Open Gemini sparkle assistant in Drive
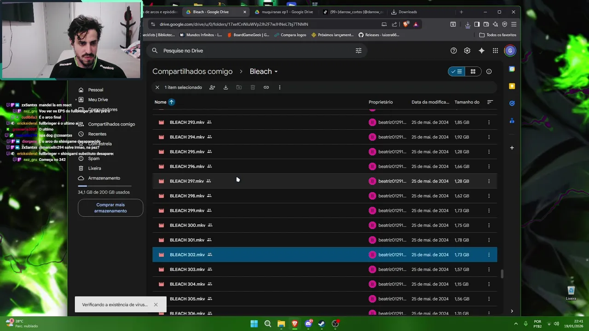 (481, 51)
